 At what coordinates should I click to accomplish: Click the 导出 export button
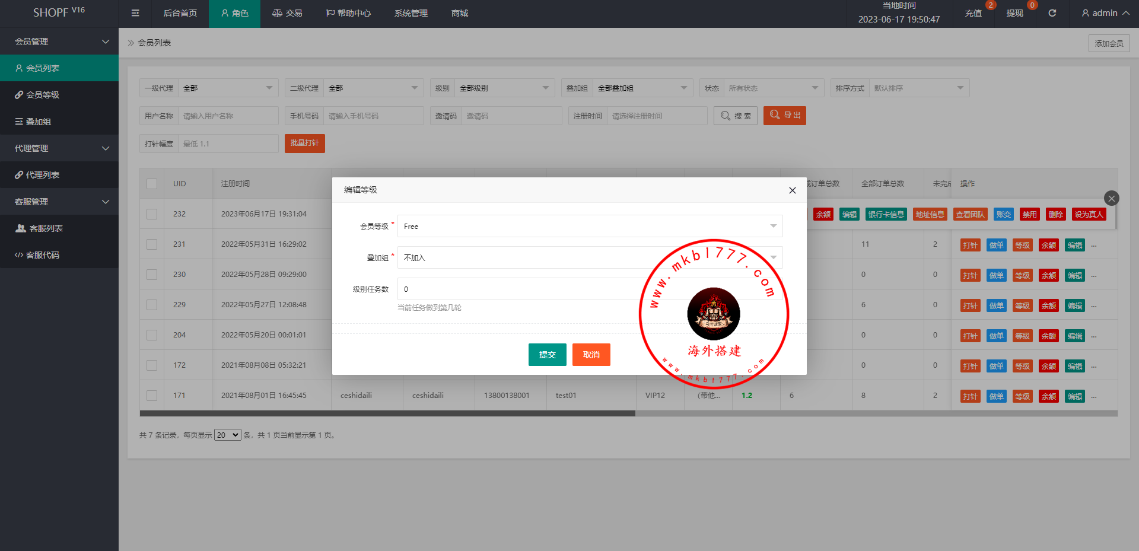click(x=784, y=115)
